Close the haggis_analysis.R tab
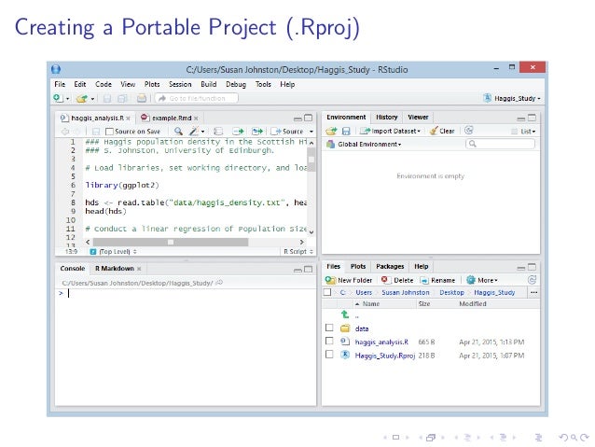The height and width of the screenshot is (447, 595). click(129, 119)
